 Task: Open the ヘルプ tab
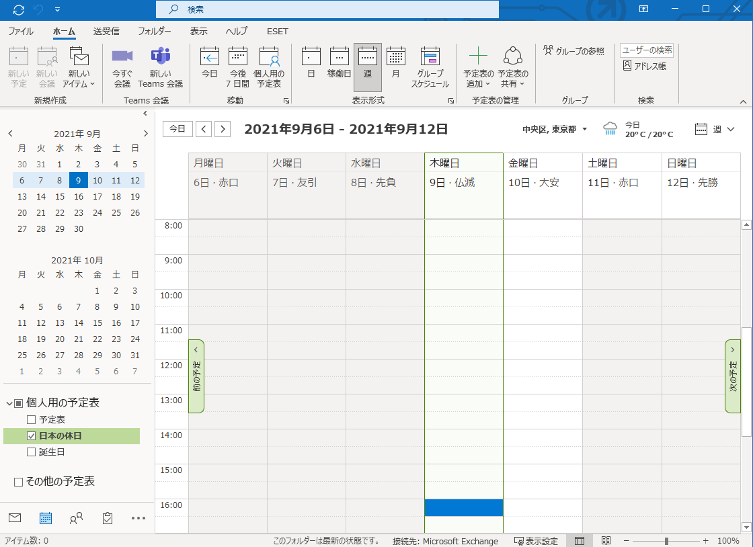[x=237, y=31]
